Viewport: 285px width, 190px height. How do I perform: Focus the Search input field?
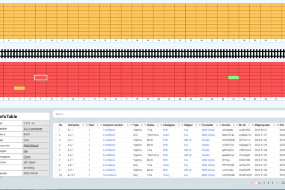(x=169, y=114)
